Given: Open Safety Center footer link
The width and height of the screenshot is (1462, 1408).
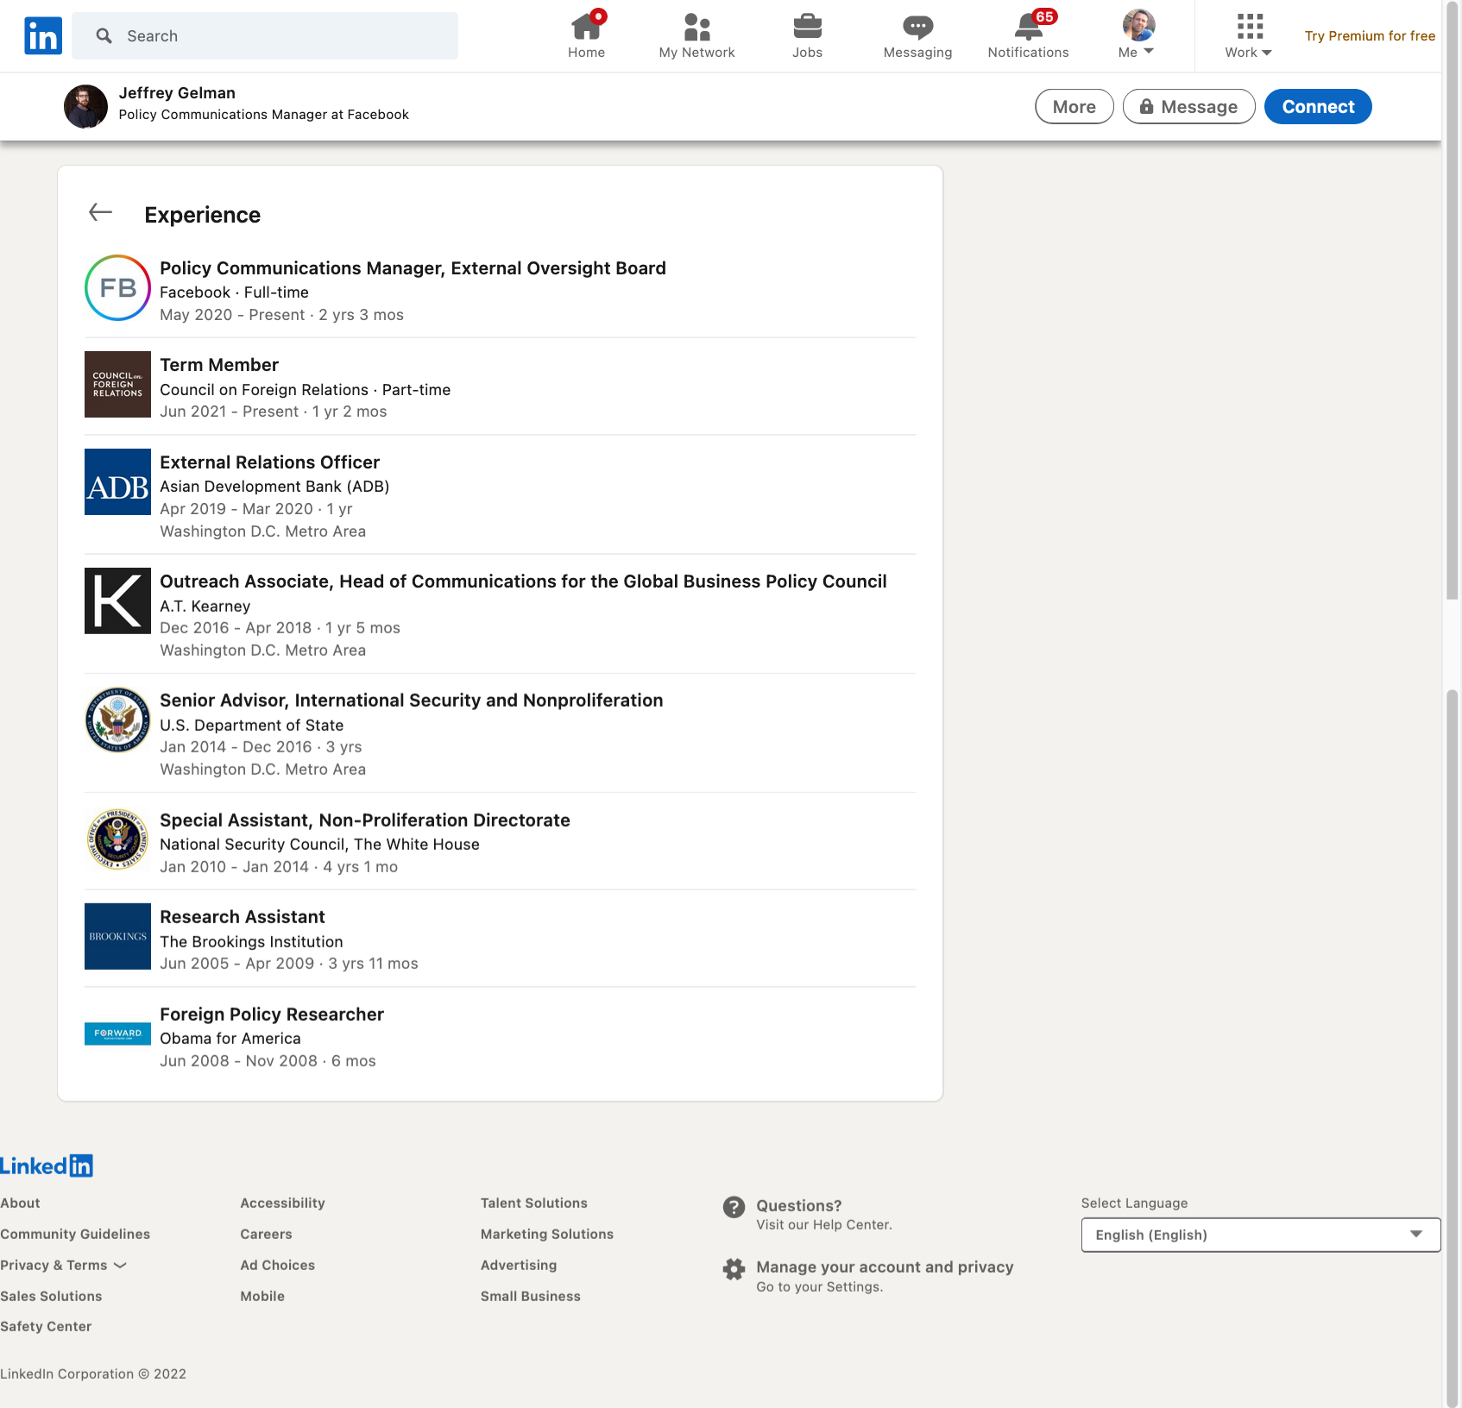Looking at the screenshot, I should point(46,1326).
